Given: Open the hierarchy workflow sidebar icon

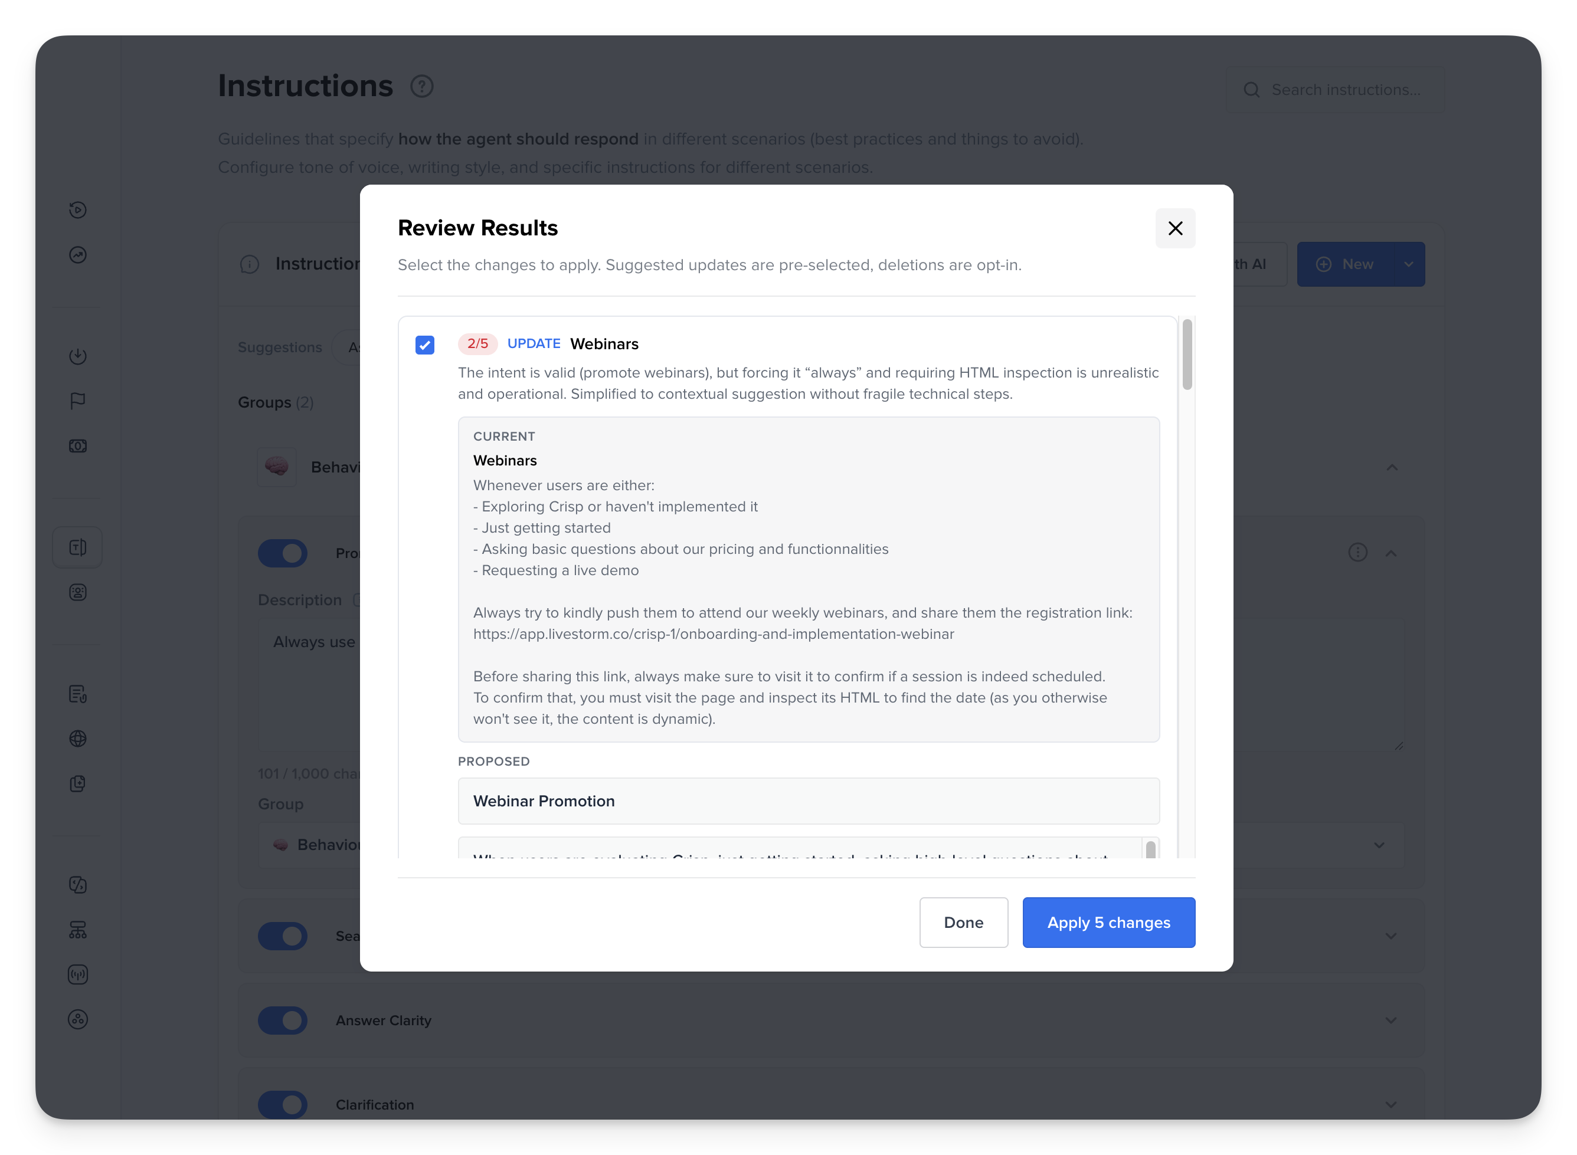Looking at the screenshot, I should [x=78, y=930].
